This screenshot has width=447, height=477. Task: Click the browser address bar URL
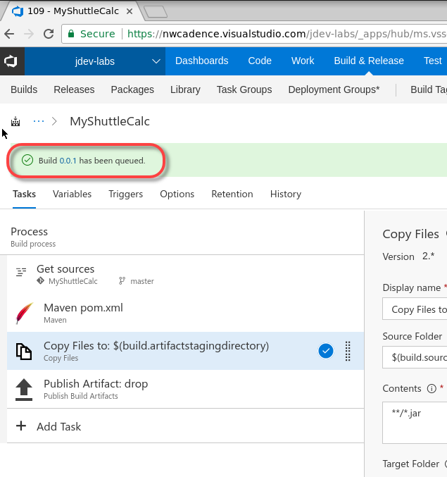tap(287, 34)
